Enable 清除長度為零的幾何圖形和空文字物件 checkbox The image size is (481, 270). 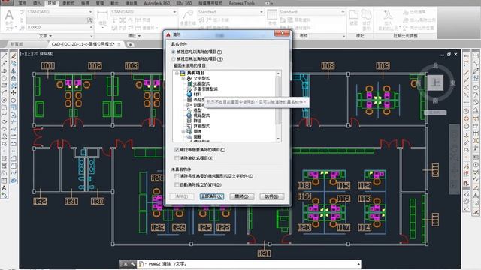(177, 176)
